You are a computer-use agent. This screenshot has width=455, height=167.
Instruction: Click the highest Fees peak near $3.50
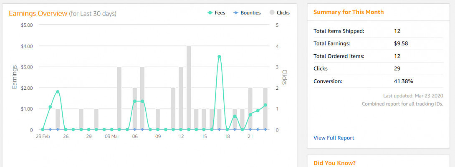click(x=219, y=57)
